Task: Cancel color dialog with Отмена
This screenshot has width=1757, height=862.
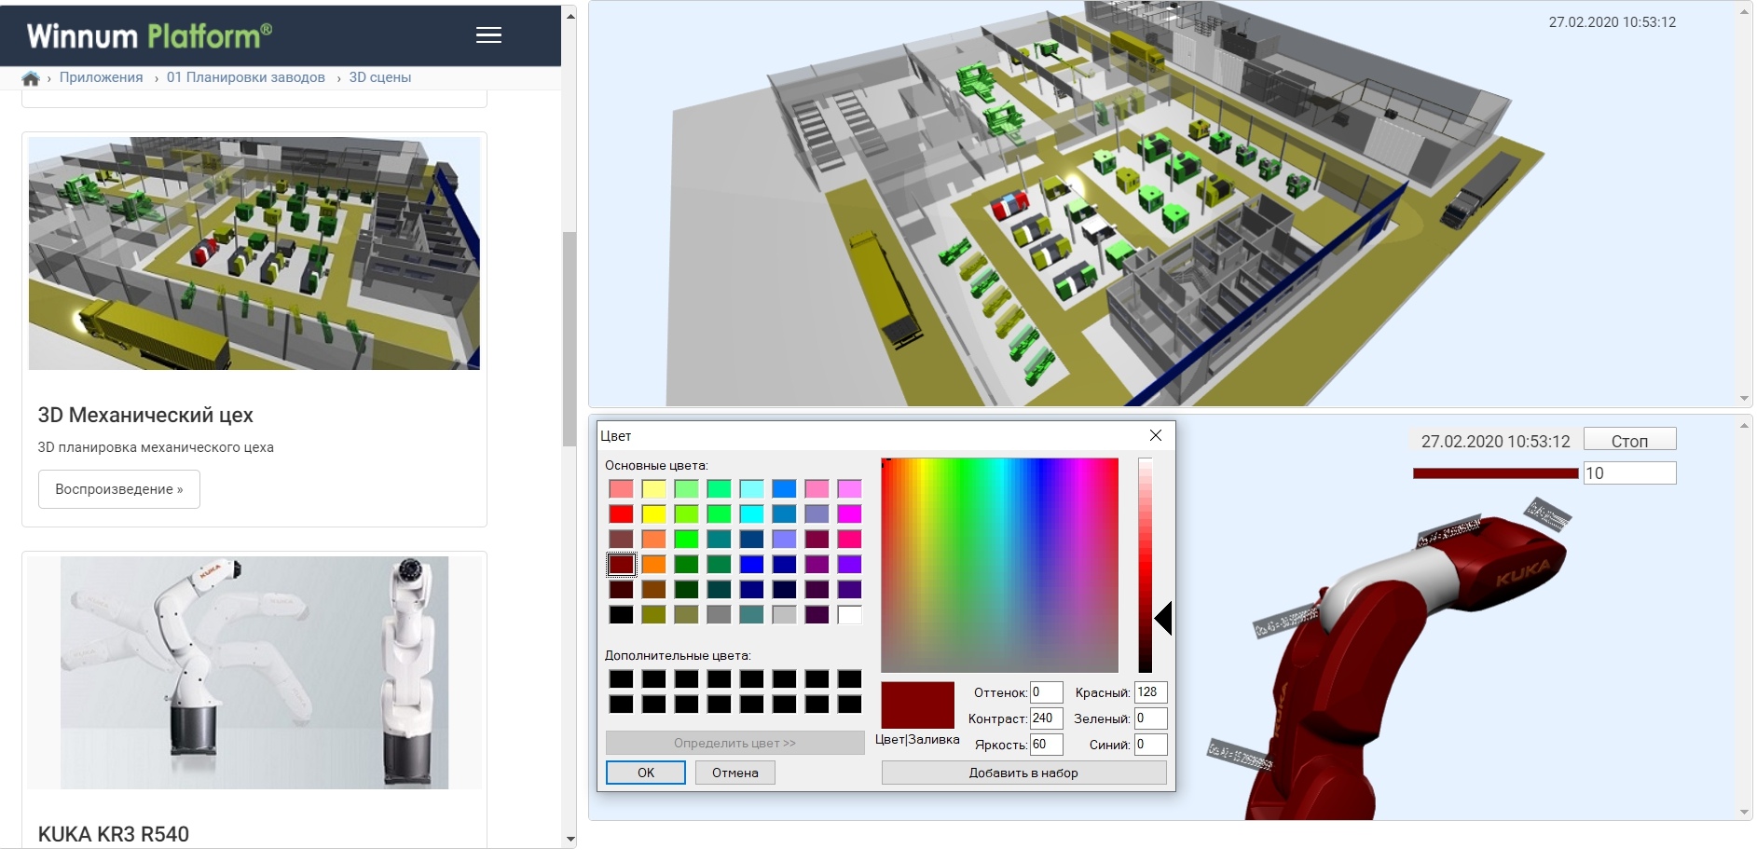Action: (735, 773)
